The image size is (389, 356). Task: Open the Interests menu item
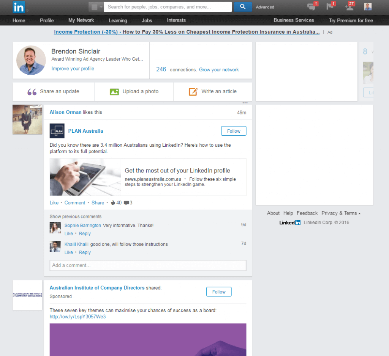click(176, 20)
